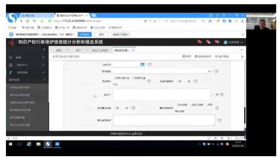Clear 经办人 field with the X icon
Viewport: 280px width, 160px height.
[x=217, y=94]
